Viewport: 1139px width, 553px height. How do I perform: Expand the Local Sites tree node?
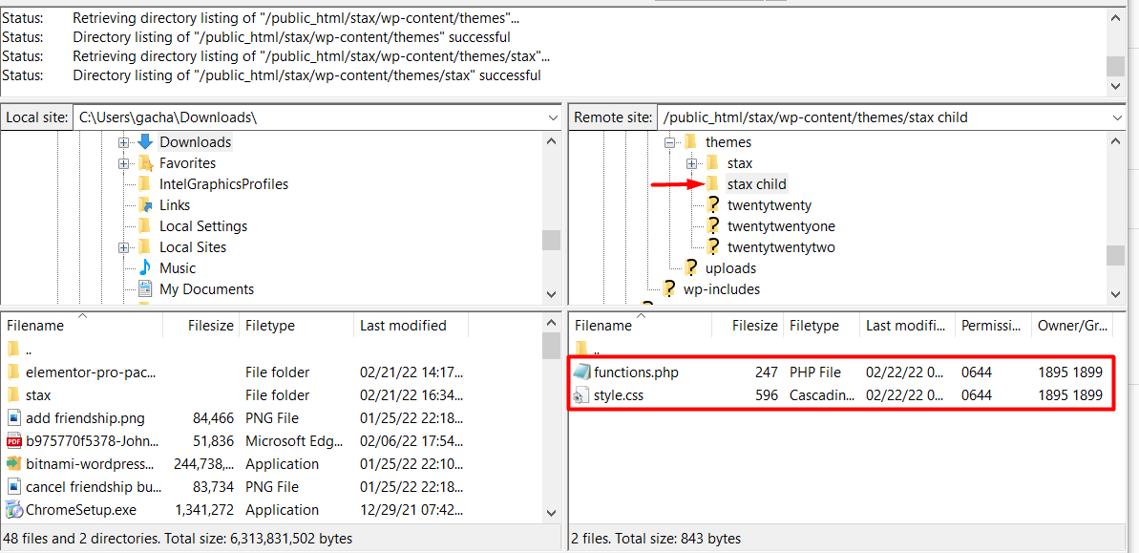(124, 246)
